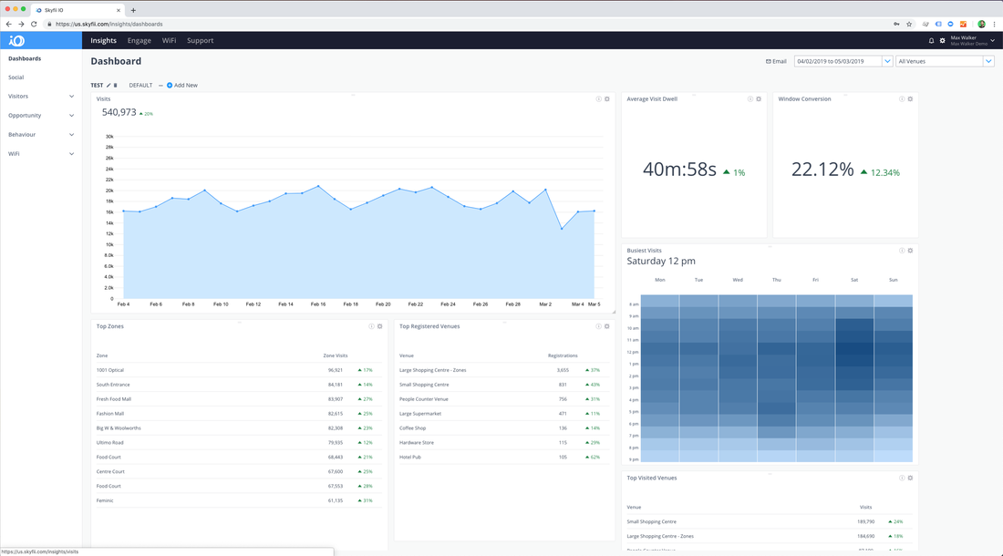
Task: Select the Saturday 12 pm heatmap cell
Action: point(854,351)
